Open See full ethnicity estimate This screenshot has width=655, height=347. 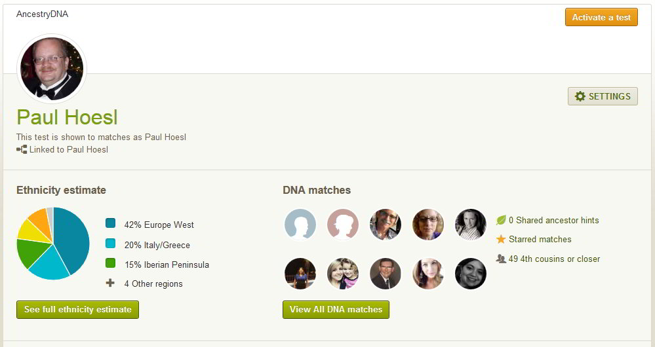pos(78,310)
